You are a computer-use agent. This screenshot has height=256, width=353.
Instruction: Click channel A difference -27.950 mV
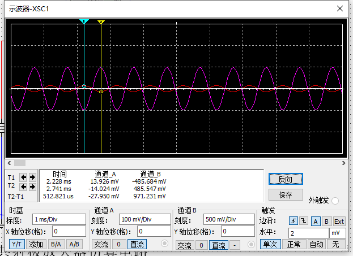[104, 196]
